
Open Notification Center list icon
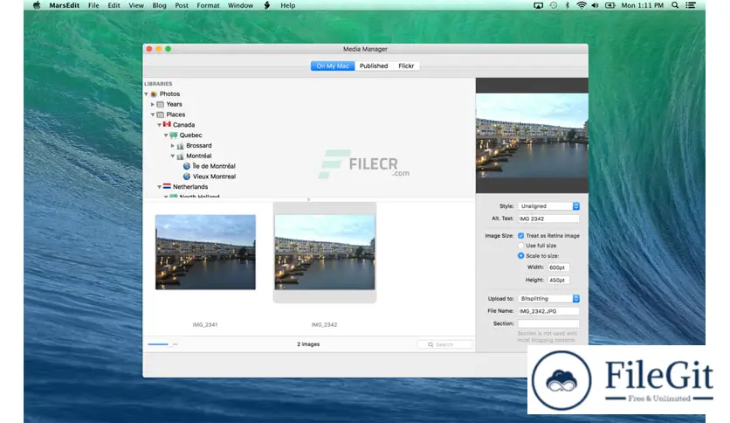coord(691,5)
